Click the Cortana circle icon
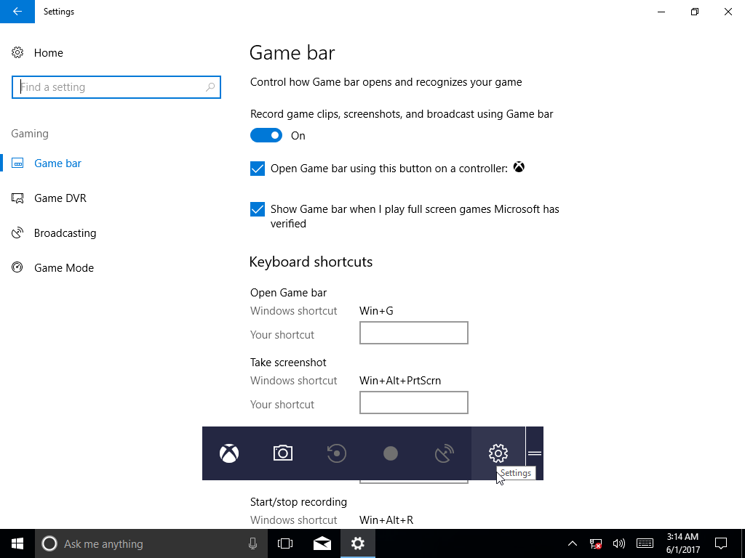Image resolution: width=745 pixels, height=558 pixels. tap(49, 543)
